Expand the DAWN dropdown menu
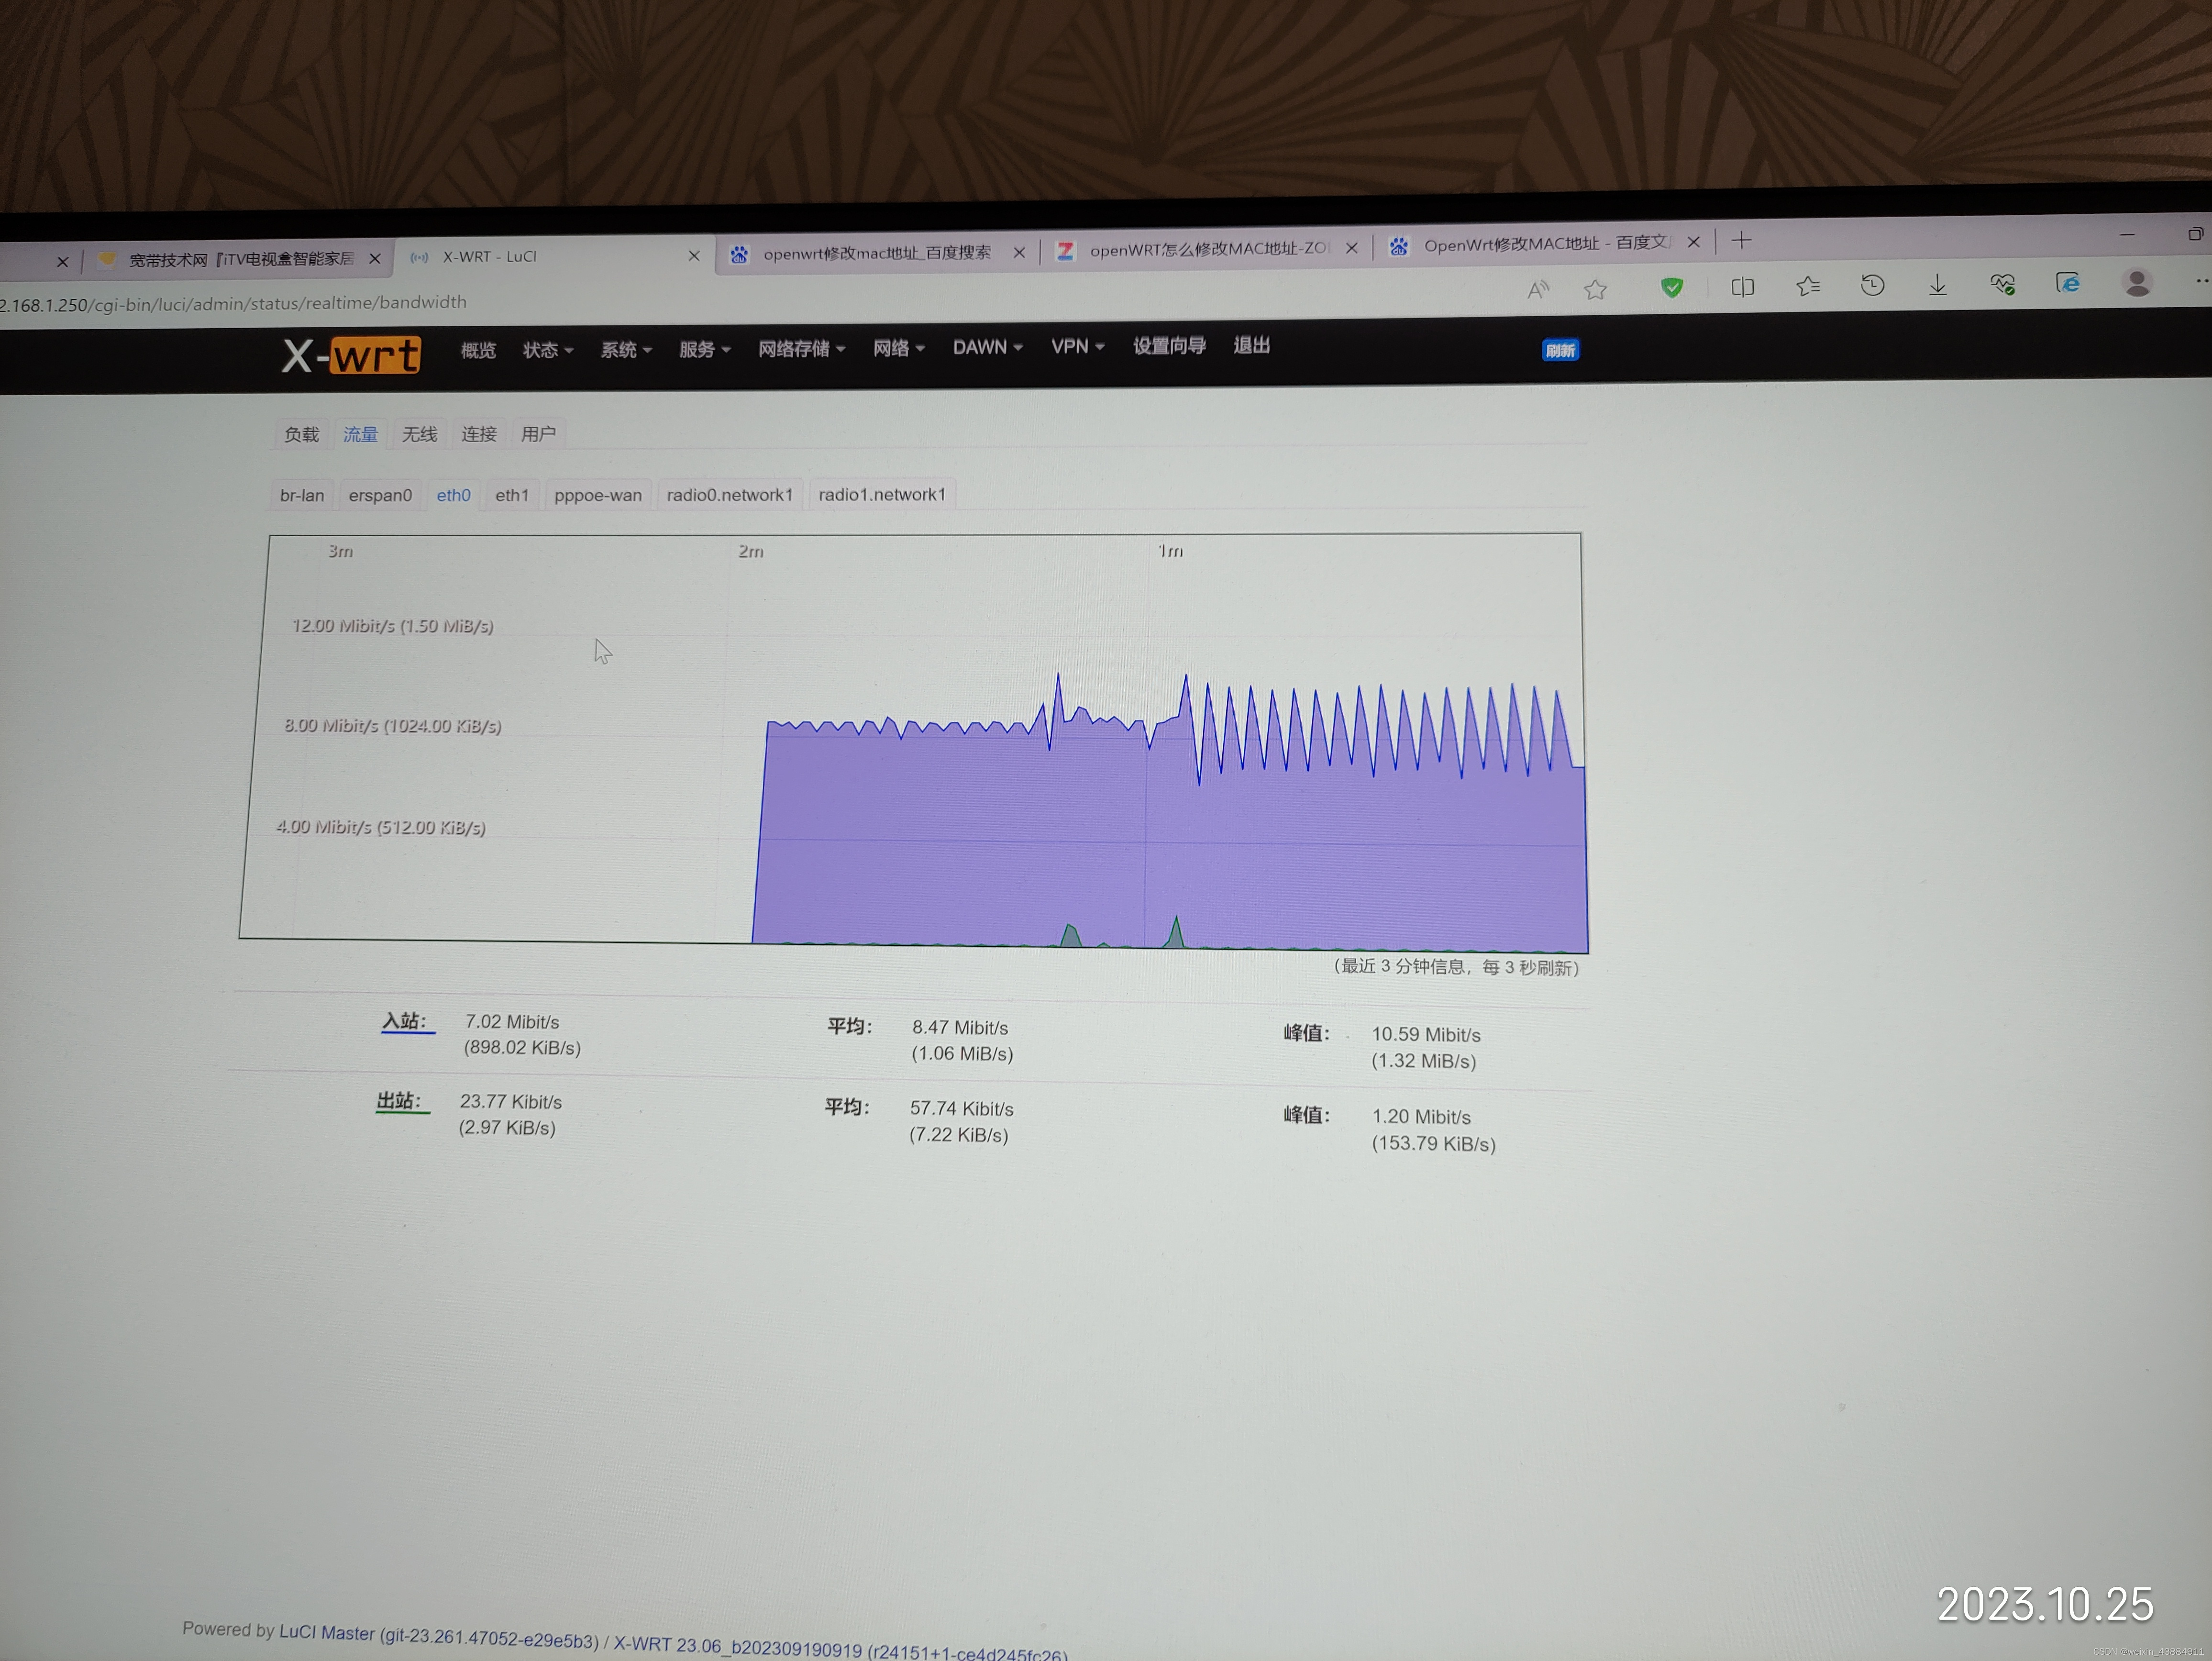The image size is (2212, 1661). 987,347
